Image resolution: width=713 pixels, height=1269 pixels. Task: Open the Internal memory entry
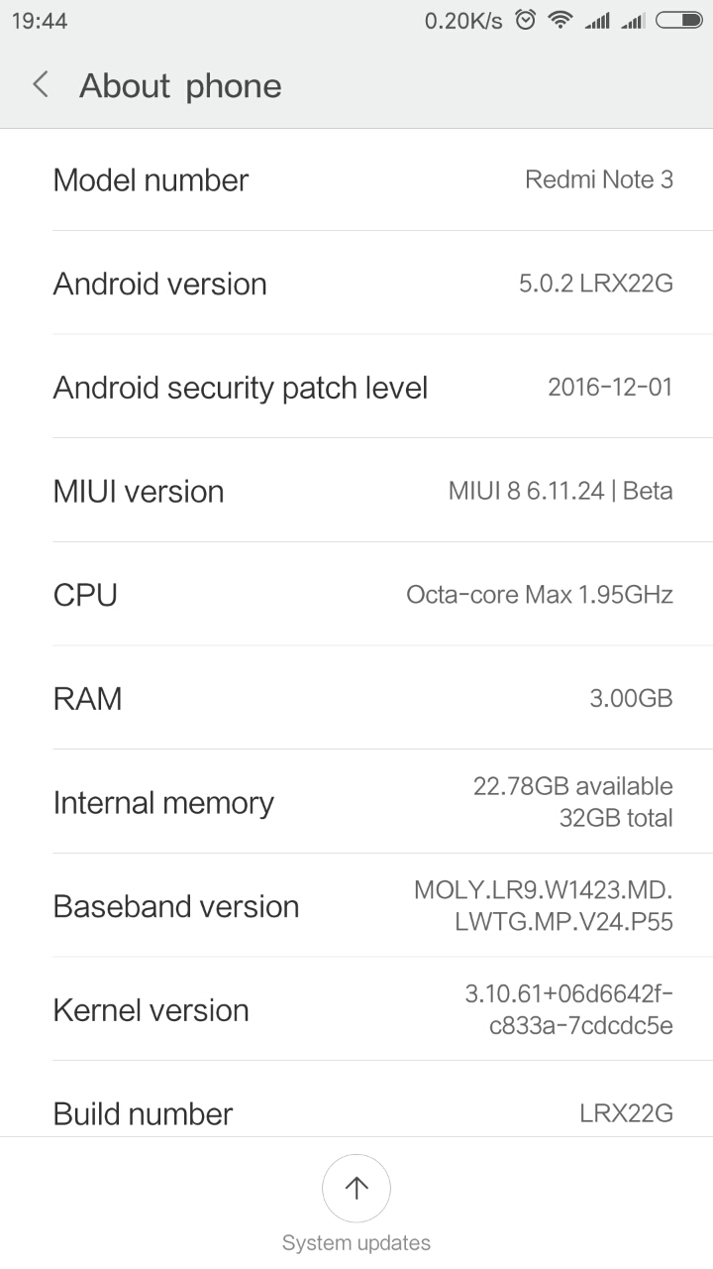click(356, 802)
